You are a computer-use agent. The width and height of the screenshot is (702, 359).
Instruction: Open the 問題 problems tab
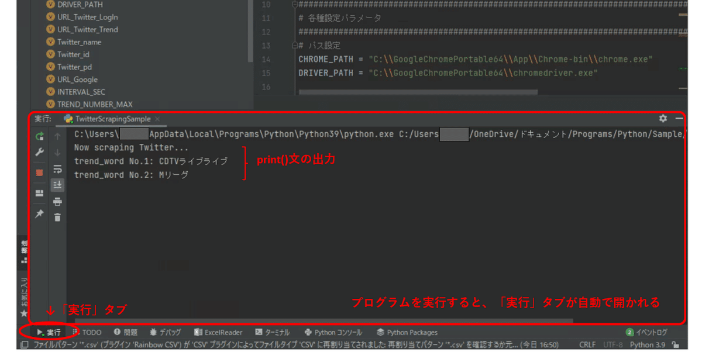126,332
